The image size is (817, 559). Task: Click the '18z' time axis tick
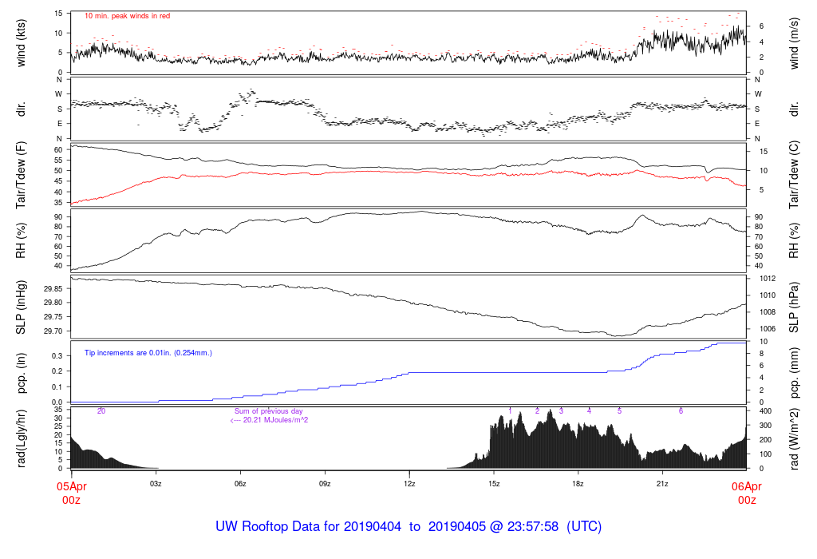578,484
